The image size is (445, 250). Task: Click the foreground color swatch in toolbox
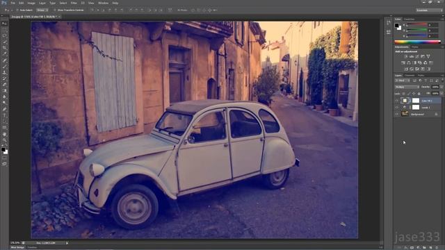click(x=3, y=149)
